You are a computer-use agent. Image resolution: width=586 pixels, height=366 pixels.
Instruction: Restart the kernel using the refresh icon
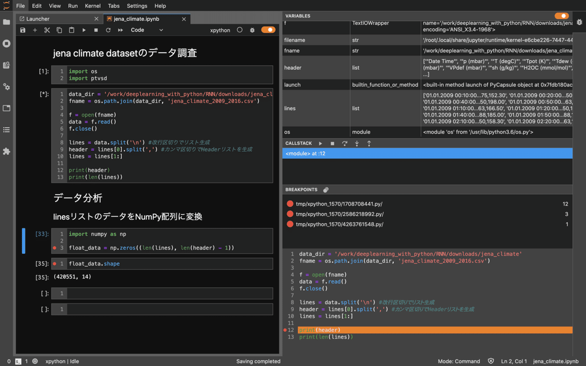[x=108, y=30]
